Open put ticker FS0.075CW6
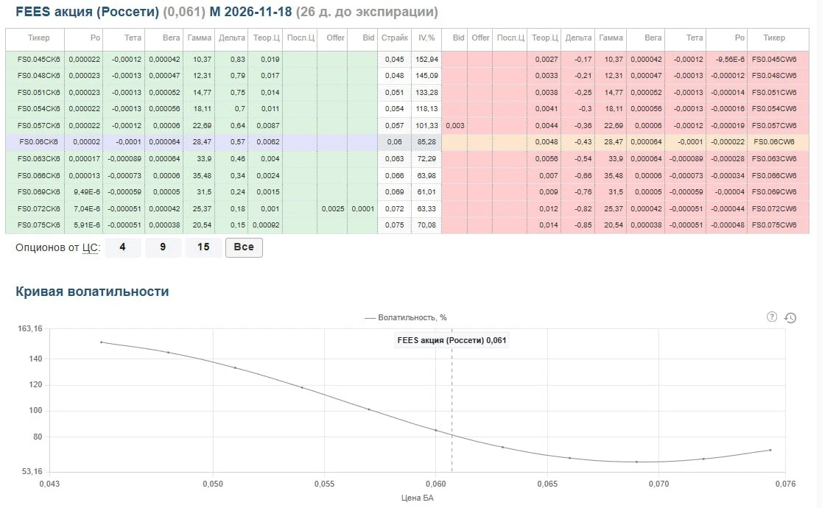Image resolution: width=822 pixels, height=508 pixels. (x=774, y=225)
